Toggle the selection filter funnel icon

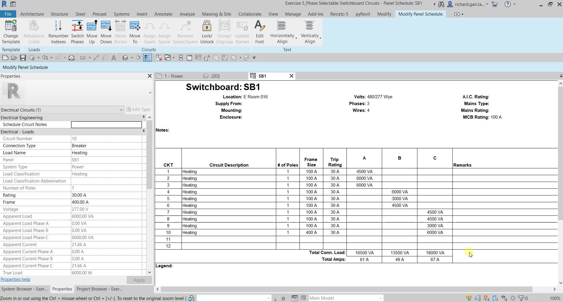coord(521,298)
